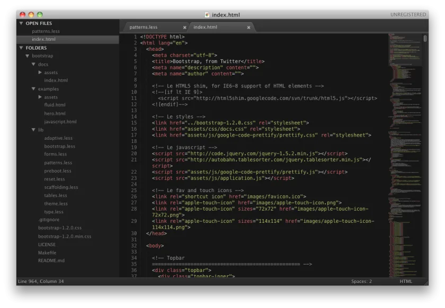Viewport: 445px width, 308px height.
Task: Click the Line 964, Column 34 status
Action: [x=41, y=282]
